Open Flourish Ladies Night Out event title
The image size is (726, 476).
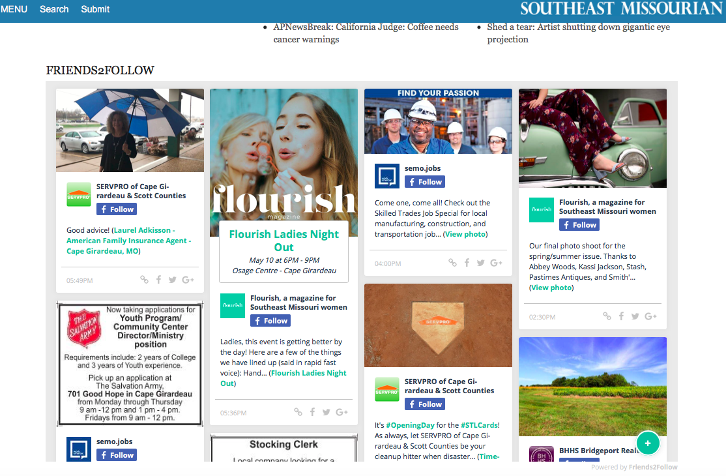pos(284,241)
